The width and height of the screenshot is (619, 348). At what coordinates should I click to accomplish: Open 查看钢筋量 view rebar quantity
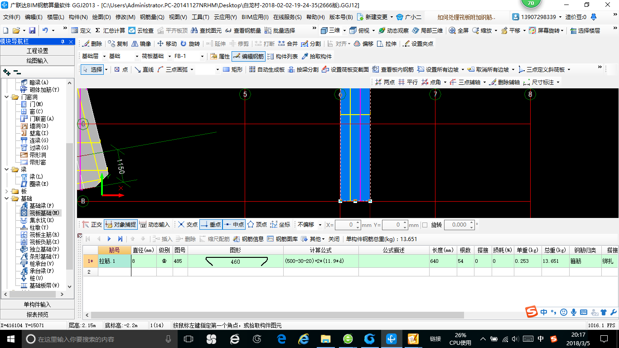click(243, 30)
